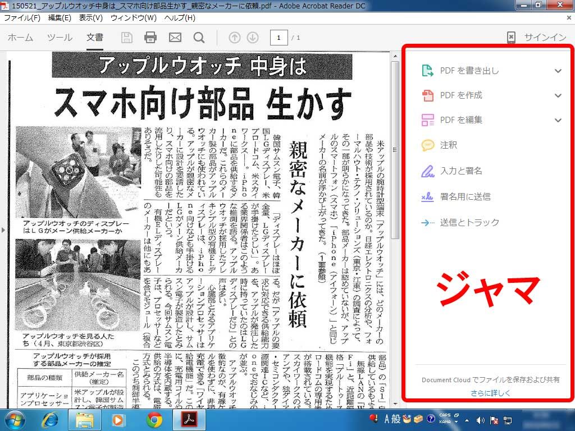Open the Windows Start orb
The image size is (575, 431).
[15, 420]
